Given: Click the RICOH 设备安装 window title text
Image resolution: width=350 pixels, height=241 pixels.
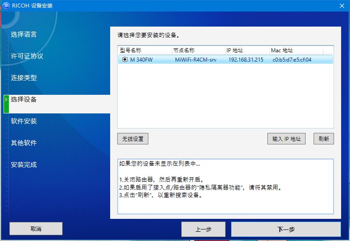Looking at the screenshot, I should click(32, 6).
